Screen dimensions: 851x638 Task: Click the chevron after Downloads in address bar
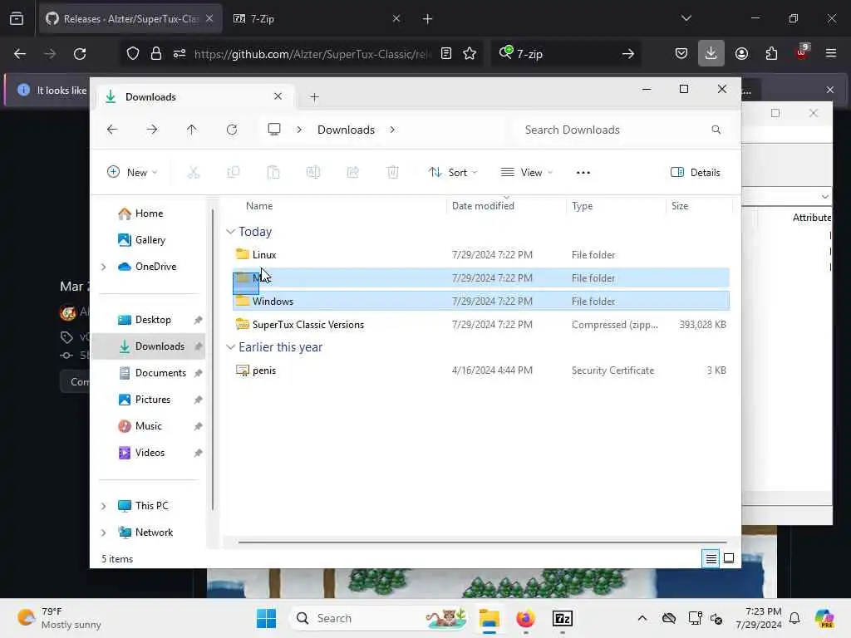click(x=392, y=130)
